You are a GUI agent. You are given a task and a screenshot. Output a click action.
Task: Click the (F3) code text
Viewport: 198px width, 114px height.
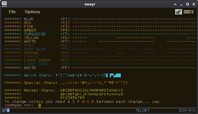coord(65,27)
